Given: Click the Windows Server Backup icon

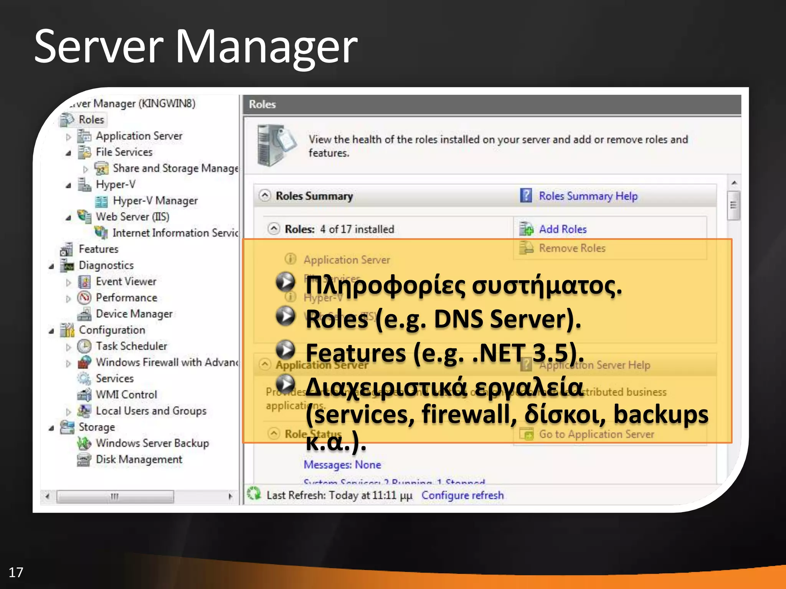Looking at the screenshot, I should (84, 443).
